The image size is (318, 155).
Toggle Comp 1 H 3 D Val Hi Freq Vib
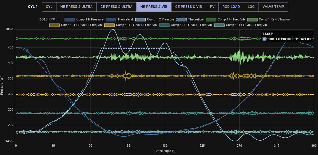164,25
